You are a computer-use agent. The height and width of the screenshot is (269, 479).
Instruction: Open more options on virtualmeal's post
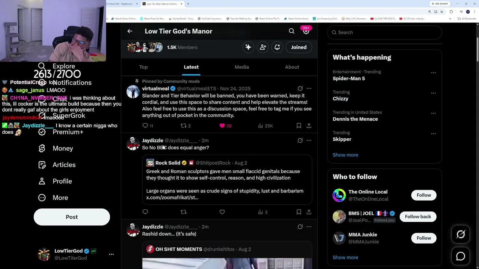coord(309,89)
